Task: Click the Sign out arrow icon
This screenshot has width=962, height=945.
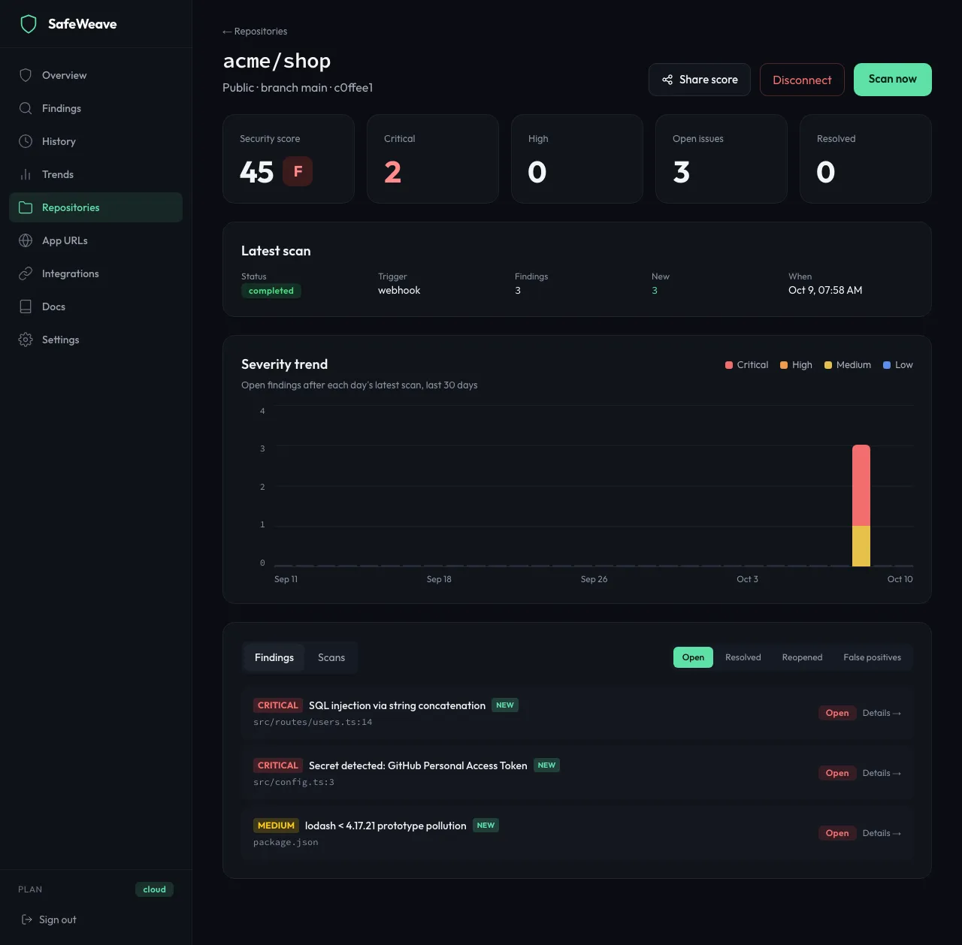Action: [x=27, y=919]
